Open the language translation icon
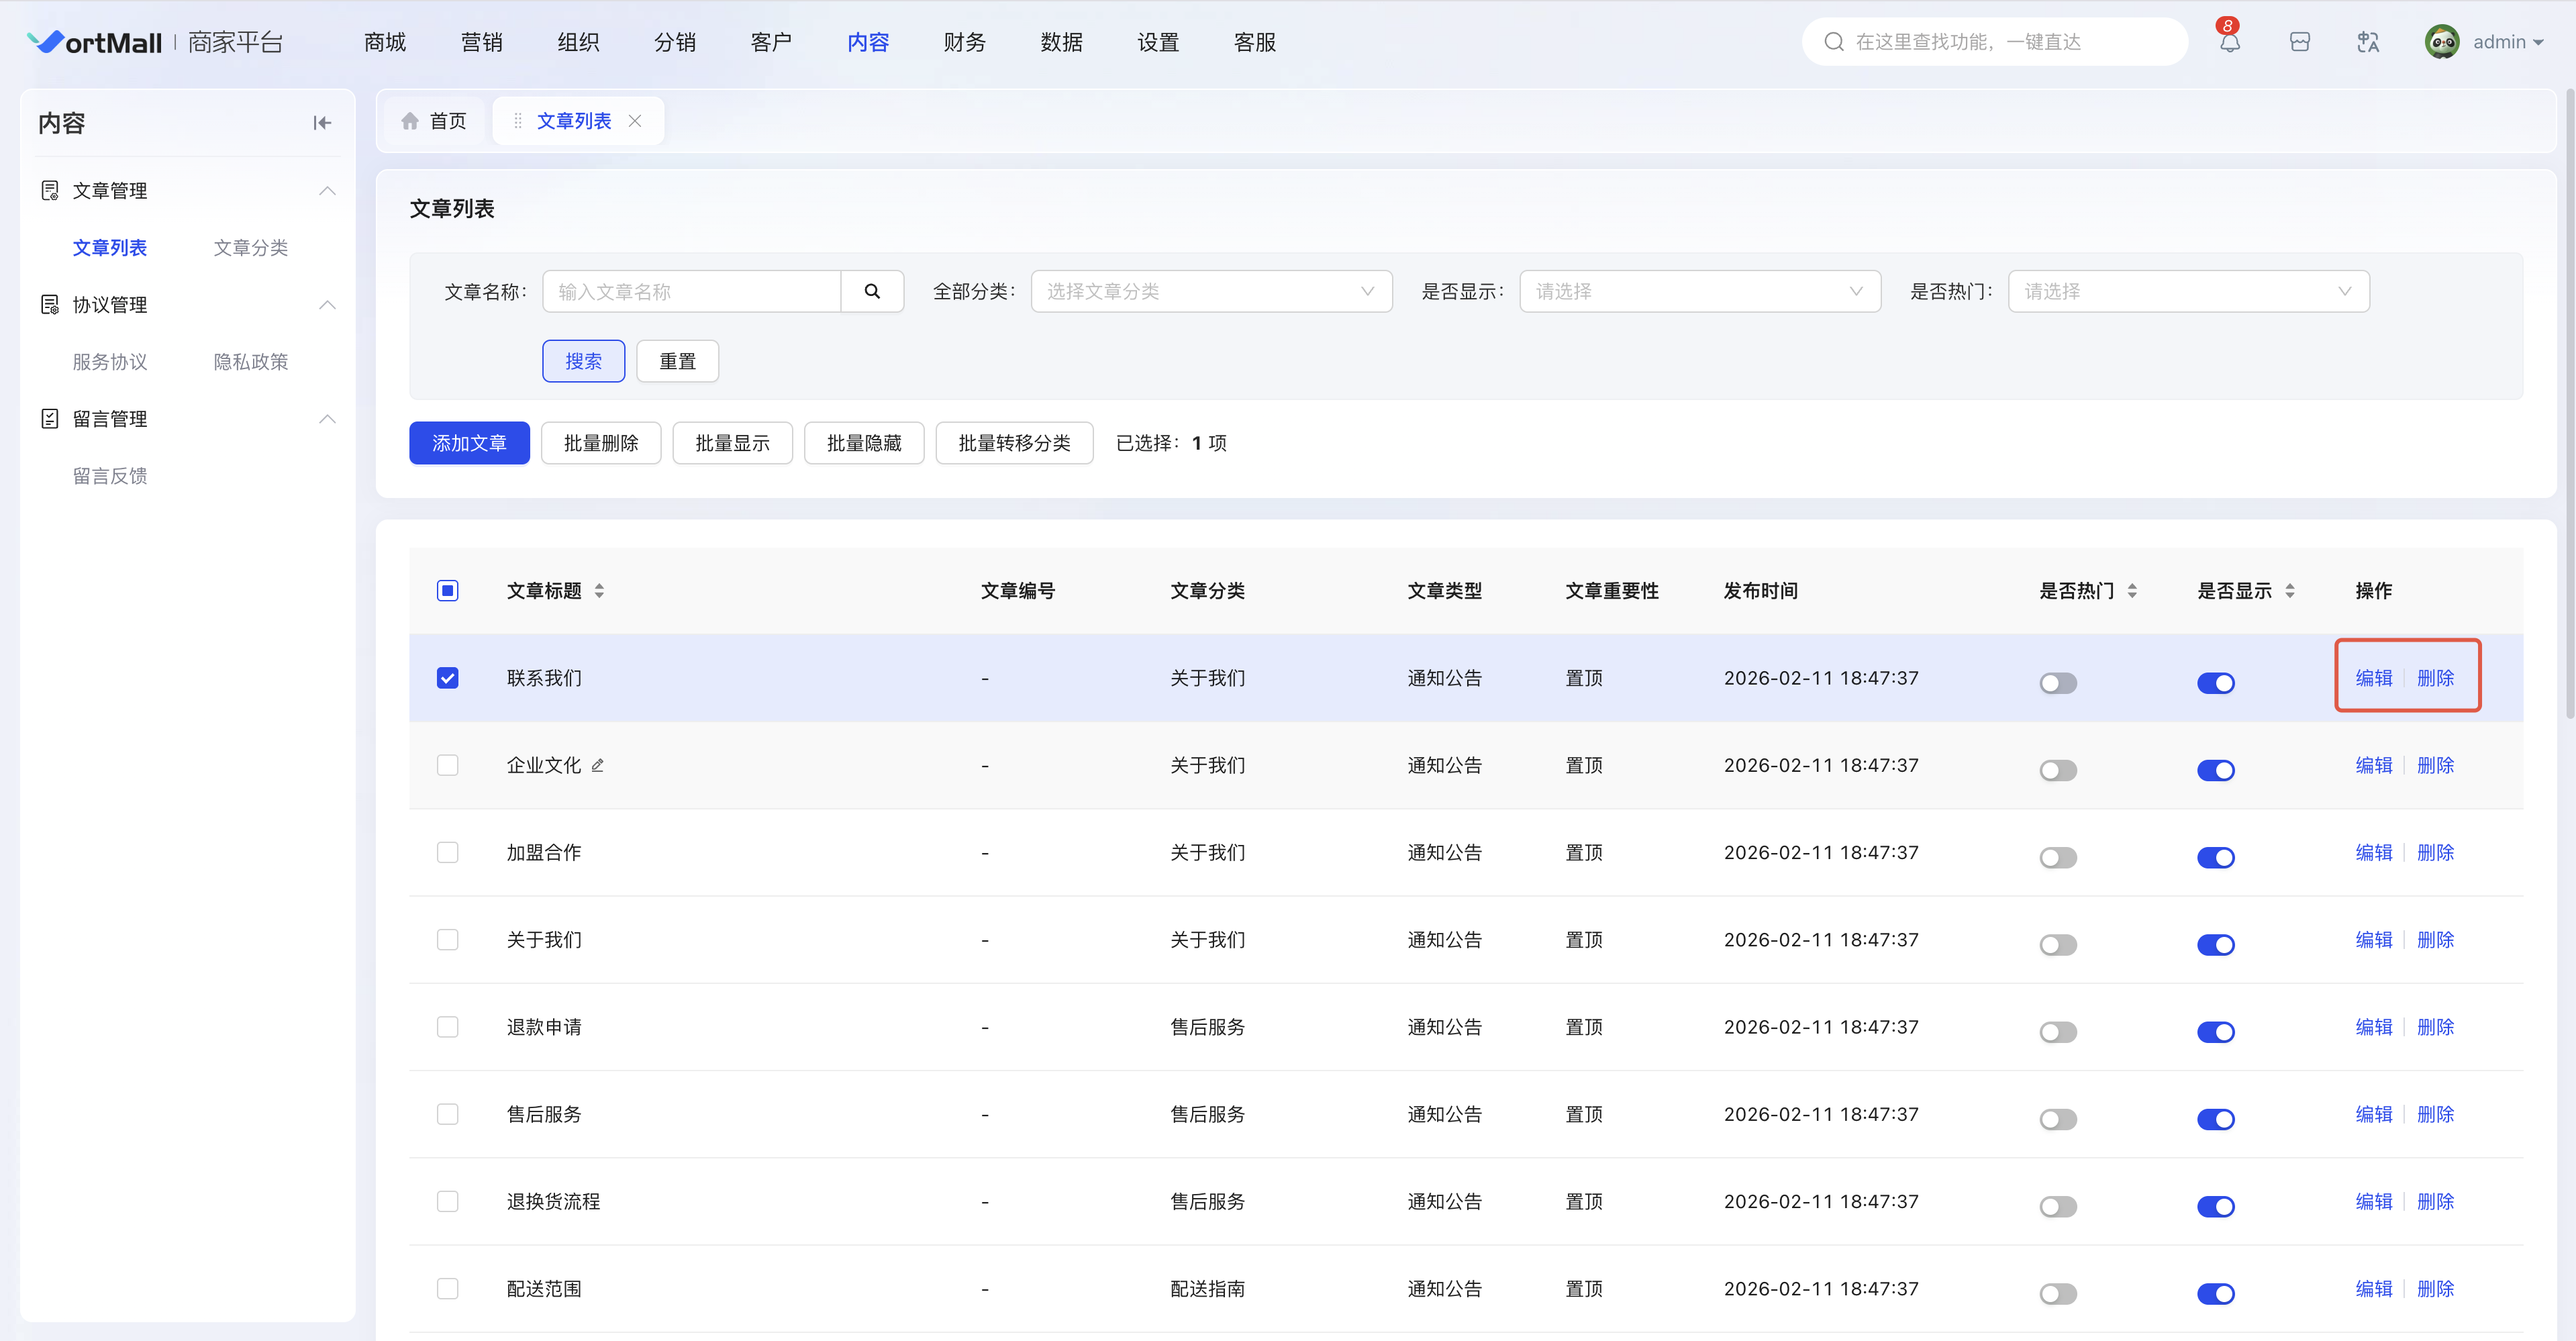This screenshot has width=2576, height=1341. [x=2367, y=42]
